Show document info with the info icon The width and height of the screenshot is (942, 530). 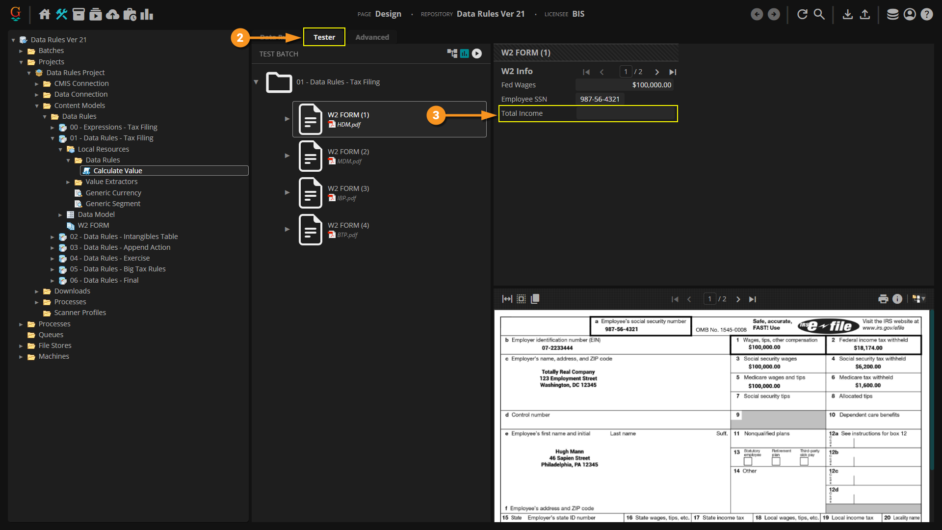click(897, 299)
